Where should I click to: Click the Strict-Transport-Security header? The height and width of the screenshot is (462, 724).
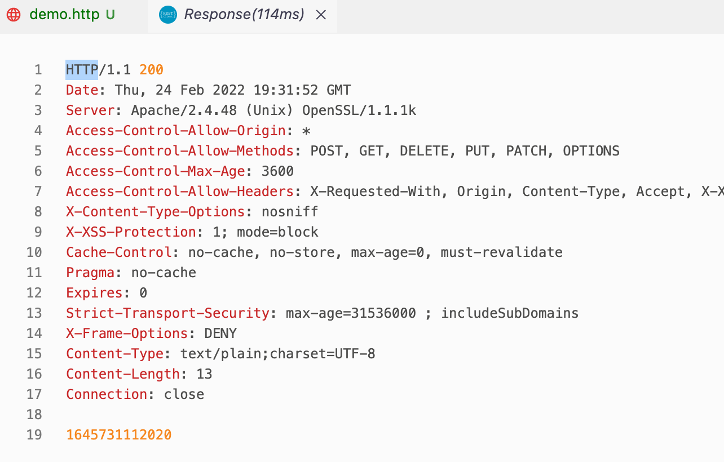[166, 313]
